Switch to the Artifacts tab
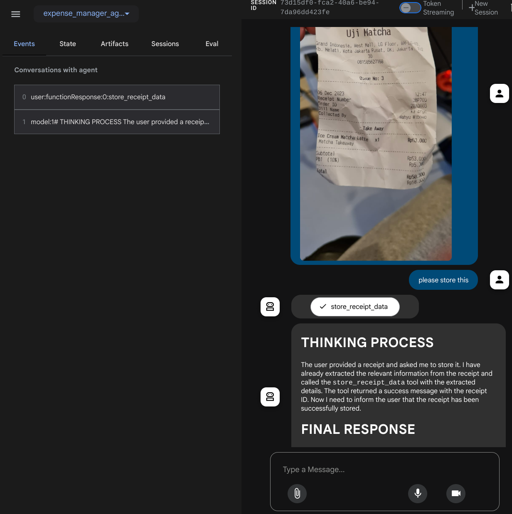This screenshot has width=512, height=514. click(x=114, y=44)
